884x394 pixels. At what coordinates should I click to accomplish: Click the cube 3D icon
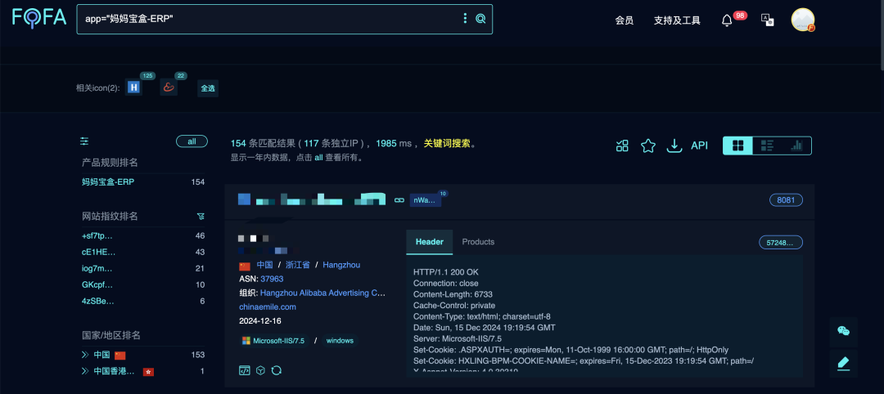point(260,370)
